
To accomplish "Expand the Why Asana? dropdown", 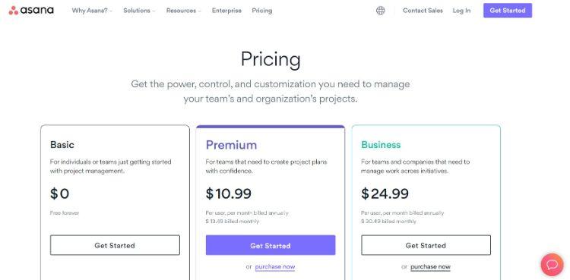I will click(x=92, y=11).
